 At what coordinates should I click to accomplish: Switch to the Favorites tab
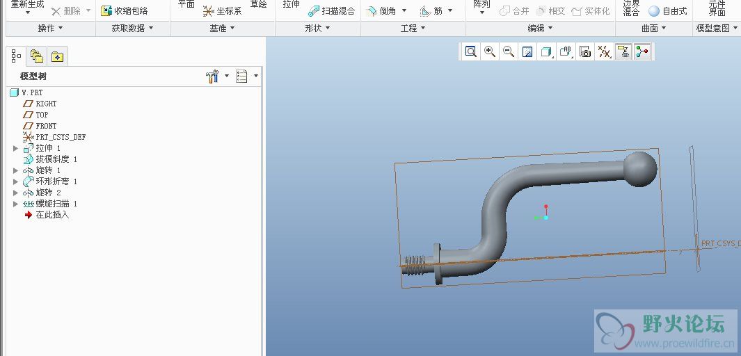click(x=57, y=57)
